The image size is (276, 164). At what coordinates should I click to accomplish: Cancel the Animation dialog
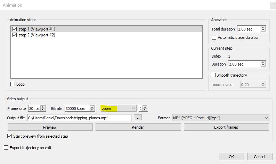click(x=259, y=157)
